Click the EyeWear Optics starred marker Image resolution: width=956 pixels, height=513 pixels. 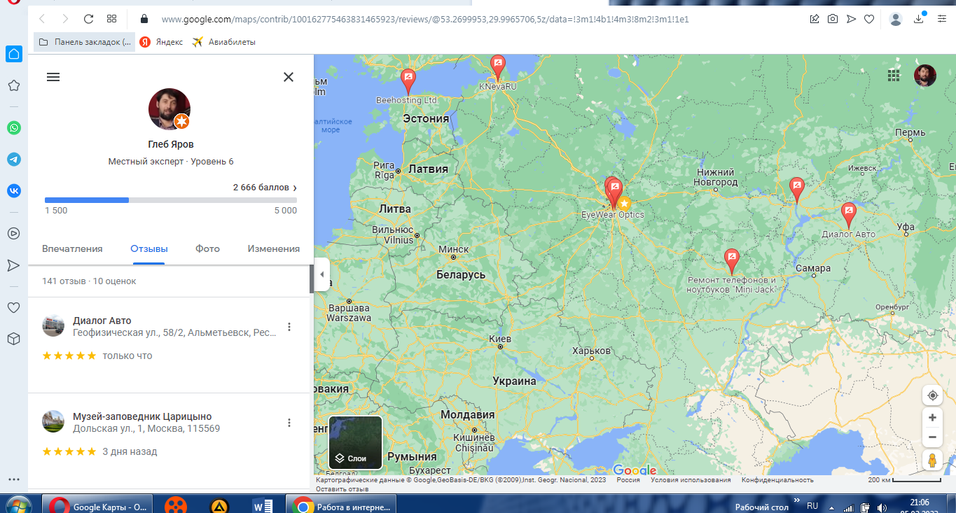pyautogui.click(x=623, y=203)
